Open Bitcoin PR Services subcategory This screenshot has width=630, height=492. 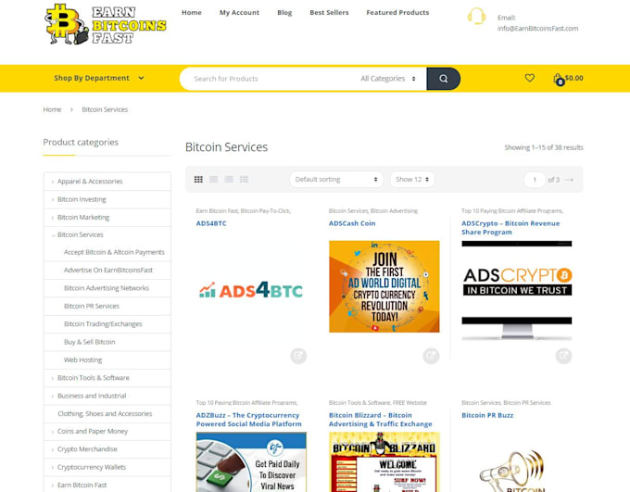click(92, 307)
